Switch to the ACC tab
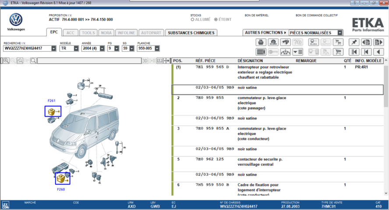 [x=70, y=33]
